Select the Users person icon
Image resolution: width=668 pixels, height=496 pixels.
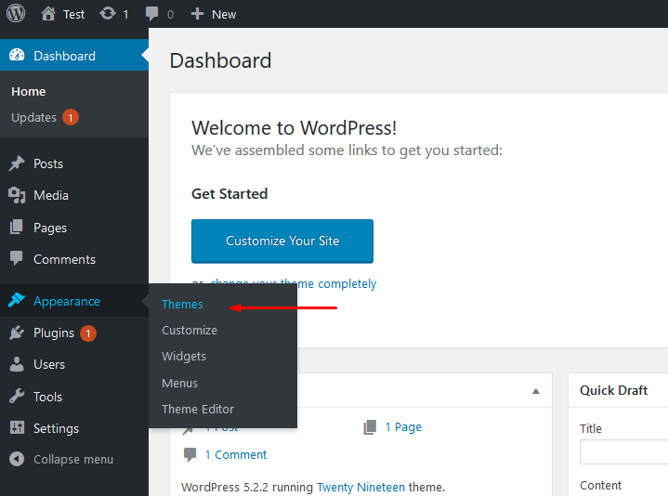17,364
